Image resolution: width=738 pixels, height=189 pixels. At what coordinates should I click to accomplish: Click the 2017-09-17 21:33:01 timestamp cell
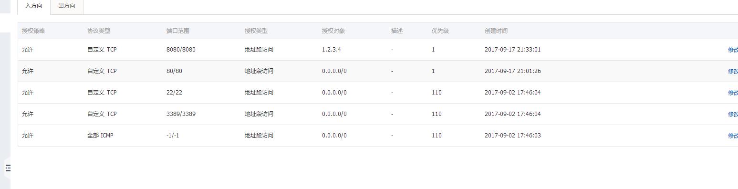point(513,50)
